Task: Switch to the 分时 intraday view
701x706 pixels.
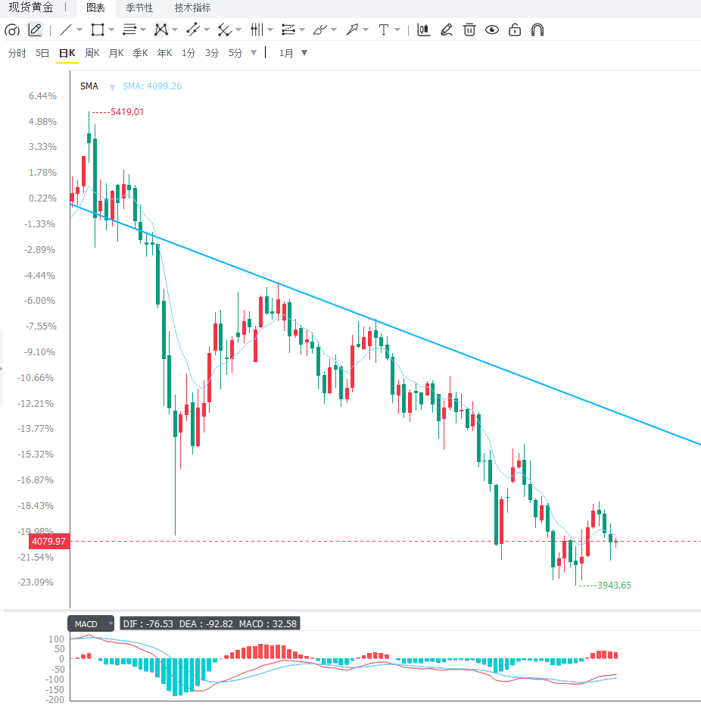Action: click(x=17, y=53)
